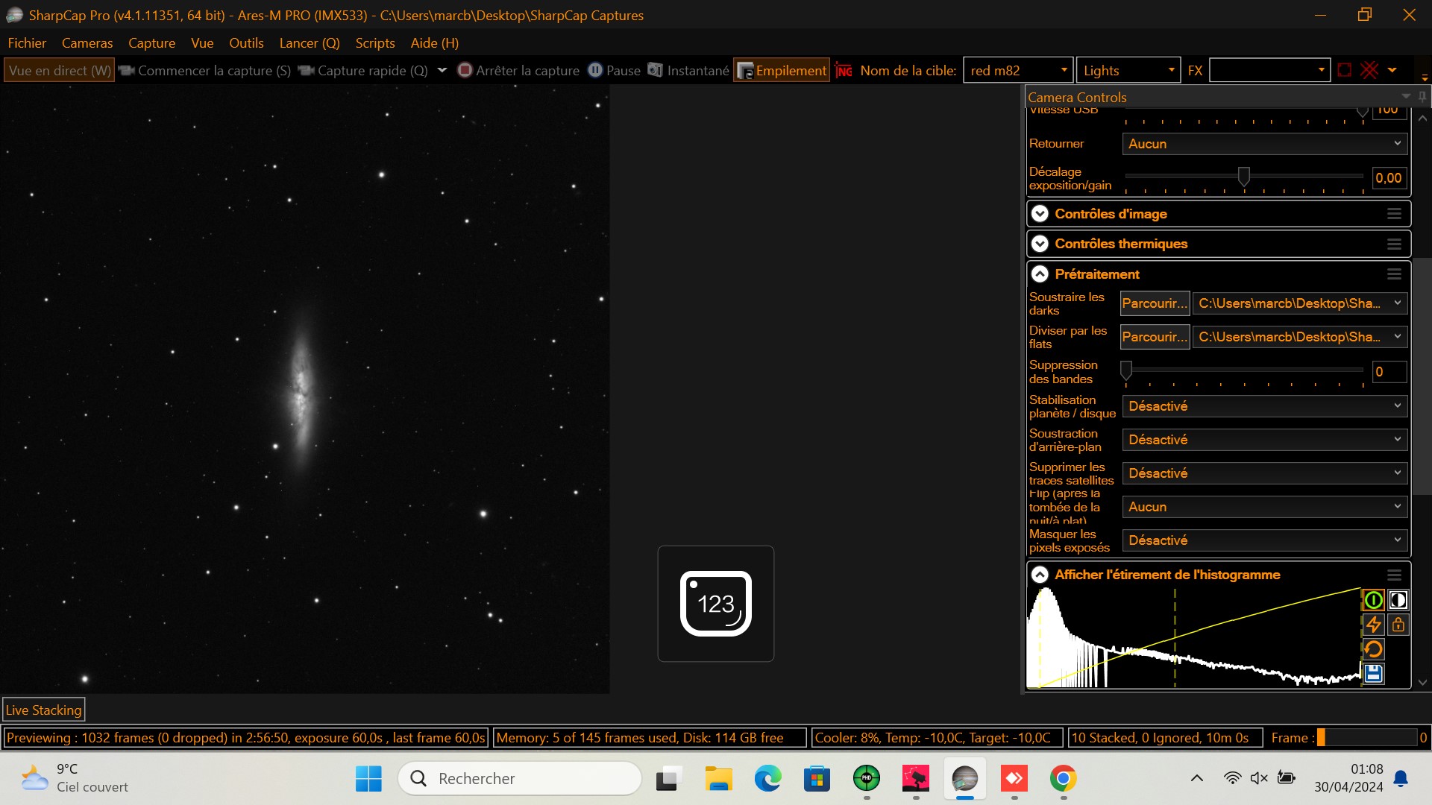Open the Empilement live stacking tool
This screenshot has width=1432, height=805.
pos(780,70)
